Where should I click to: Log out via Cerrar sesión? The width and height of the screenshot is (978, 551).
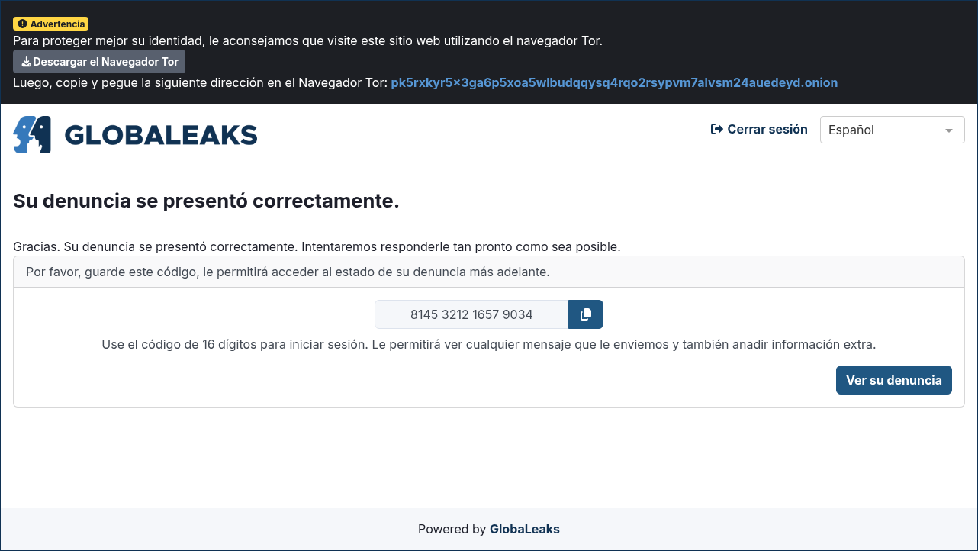(759, 130)
